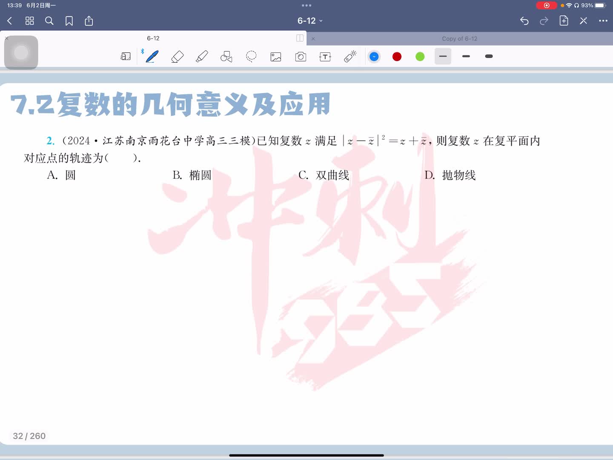Toggle bookmark for this page
The width and height of the screenshot is (613, 460).
[x=69, y=21]
